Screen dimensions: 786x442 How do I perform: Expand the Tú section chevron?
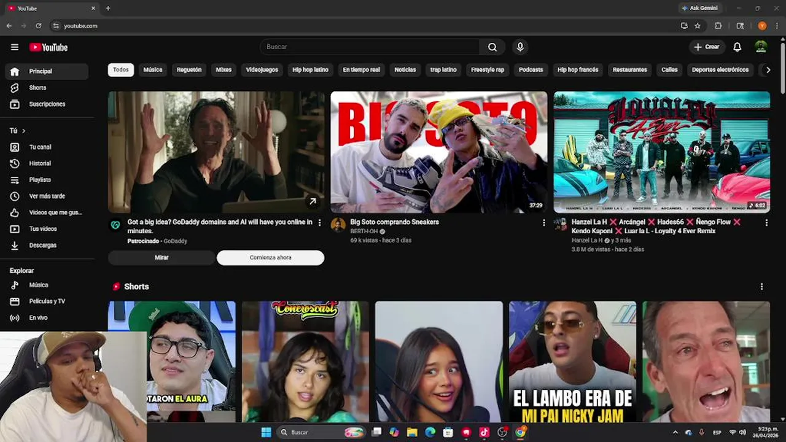point(24,131)
